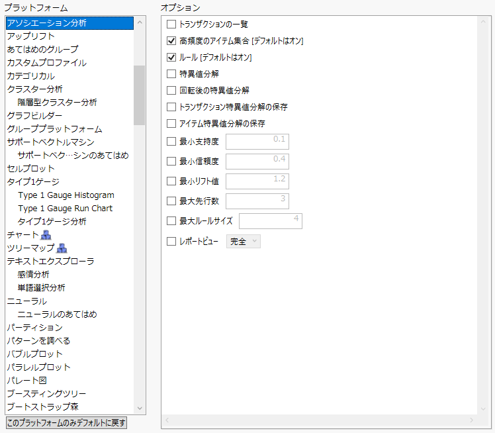495x433 pixels.
Task: Select ブートストラップ森 platform
Action: point(69,407)
